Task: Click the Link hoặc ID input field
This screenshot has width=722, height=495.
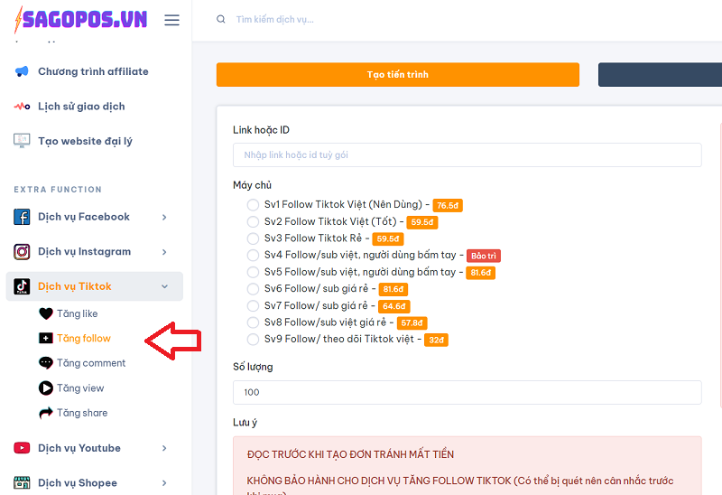Action: tap(467, 155)
